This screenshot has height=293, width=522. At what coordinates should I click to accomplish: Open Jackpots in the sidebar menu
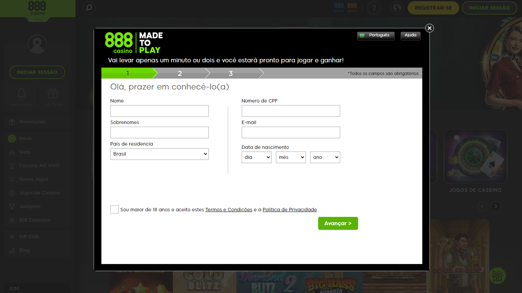tap(30, 206)
